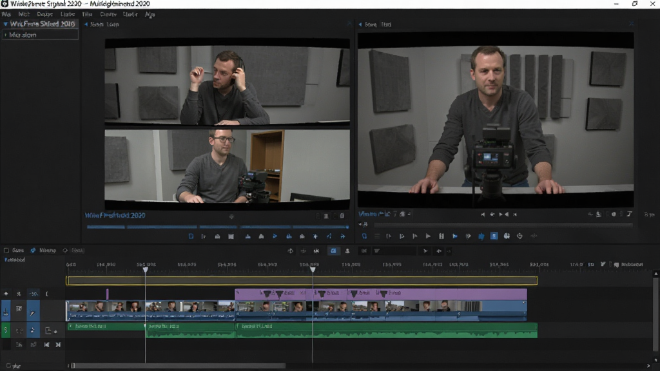
Task: Open the filter dropdown field above timeline
Action: [395, 251]
